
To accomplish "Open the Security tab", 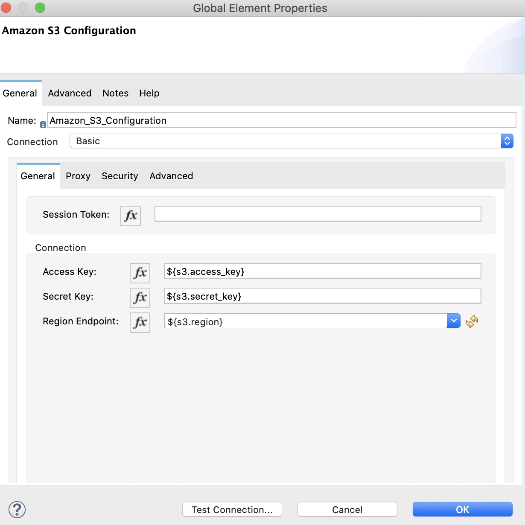I will click(120, 176).
